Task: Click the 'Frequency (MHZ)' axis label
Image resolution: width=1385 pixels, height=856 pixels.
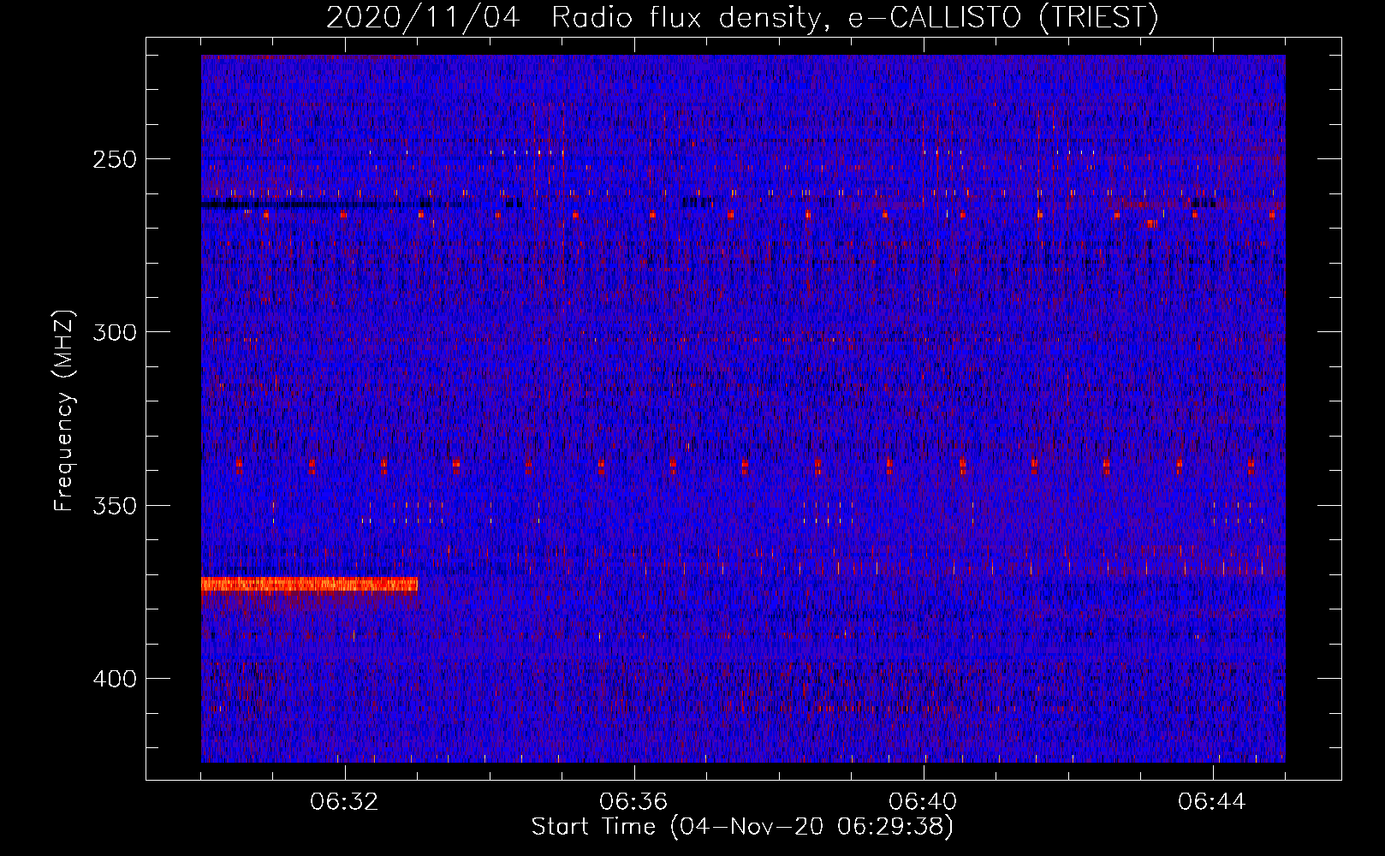Action: click(x=64, y=410)
